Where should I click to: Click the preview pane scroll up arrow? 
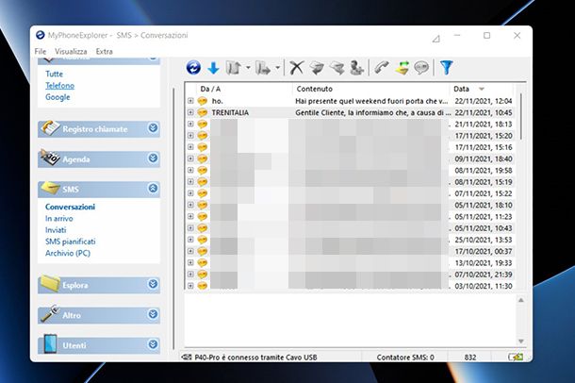520,300
